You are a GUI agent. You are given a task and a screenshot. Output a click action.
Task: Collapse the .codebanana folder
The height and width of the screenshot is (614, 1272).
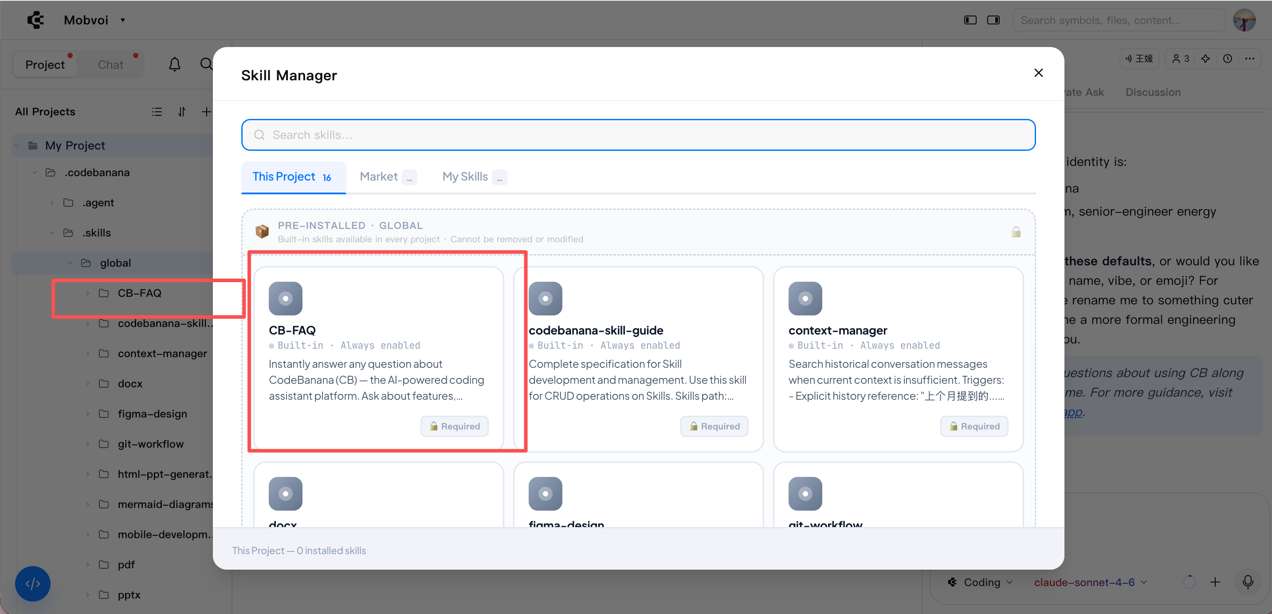35,173
